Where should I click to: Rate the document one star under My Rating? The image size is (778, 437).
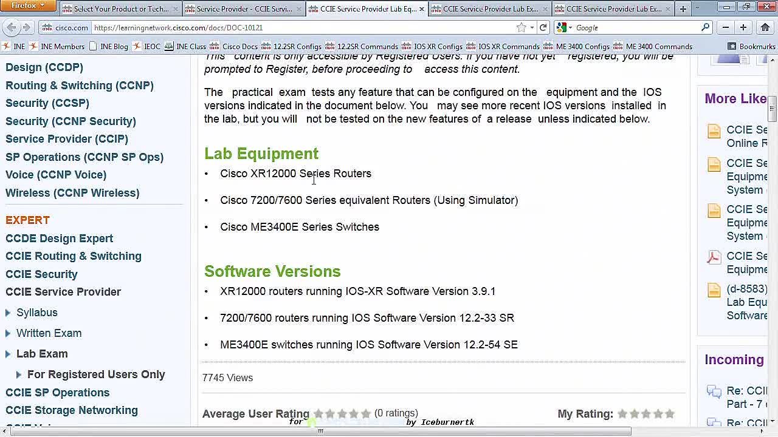622,414
